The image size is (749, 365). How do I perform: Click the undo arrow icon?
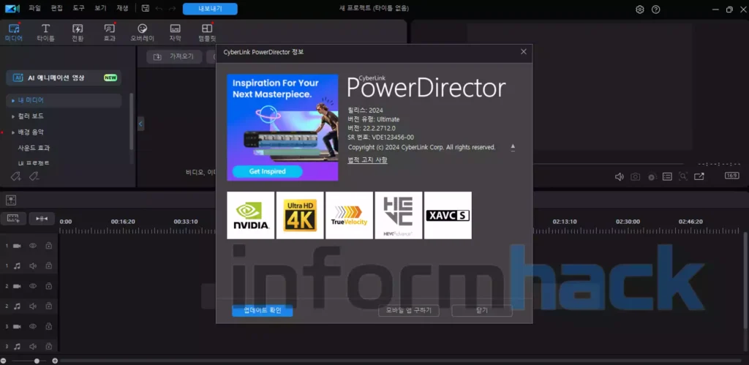pos(159,9)
